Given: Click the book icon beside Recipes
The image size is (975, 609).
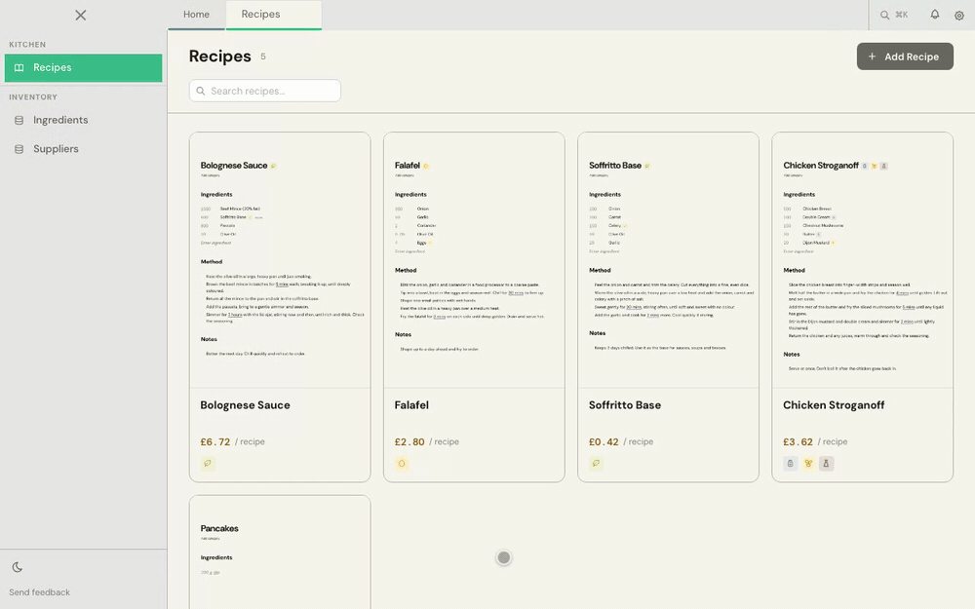Looking at the screenshot, I should (19, 68).
